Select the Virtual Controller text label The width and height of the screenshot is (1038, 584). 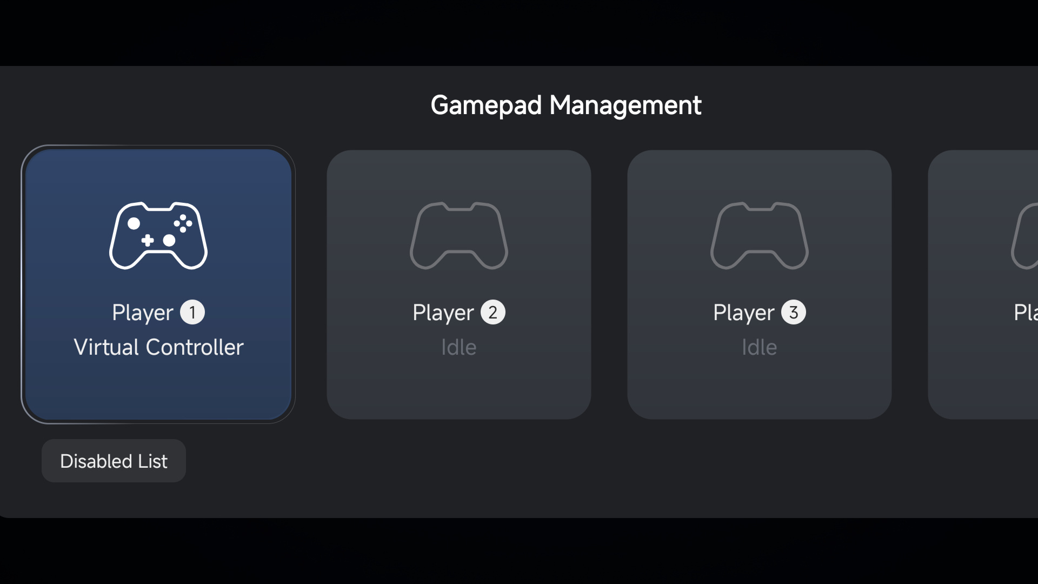coord(158,347)
